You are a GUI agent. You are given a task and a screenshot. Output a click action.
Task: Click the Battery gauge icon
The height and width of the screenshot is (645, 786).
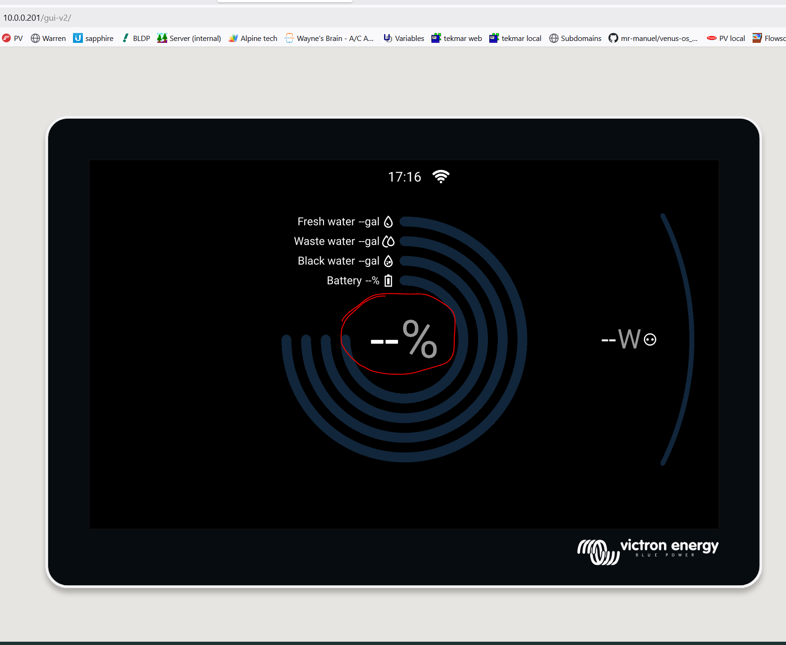[x=388, y=281]
